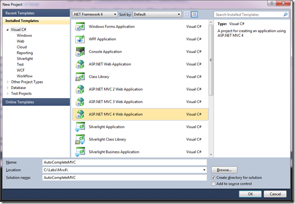Click the template list scroll up arrow

(211, 22)
